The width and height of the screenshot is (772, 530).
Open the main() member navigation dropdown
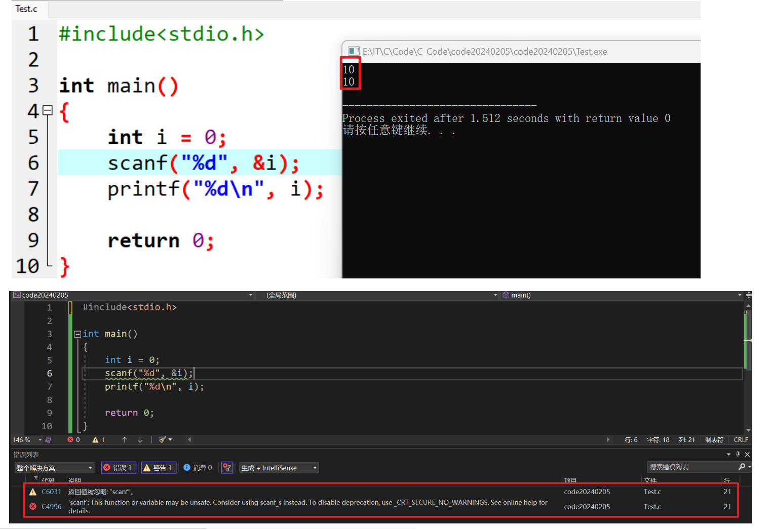tap(740, 295)
